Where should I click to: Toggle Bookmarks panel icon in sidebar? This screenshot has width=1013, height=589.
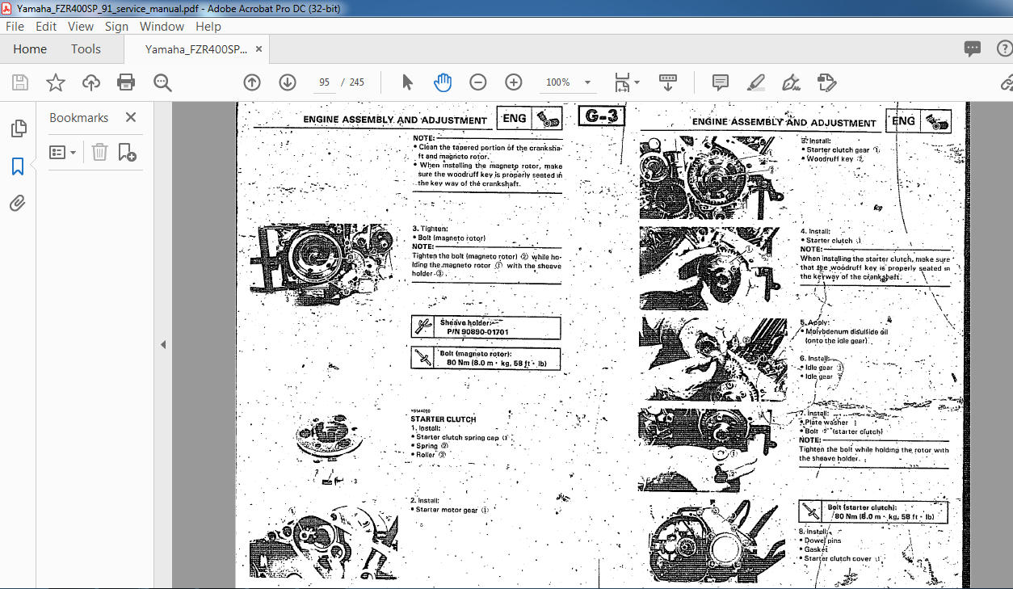pos(18,166)
